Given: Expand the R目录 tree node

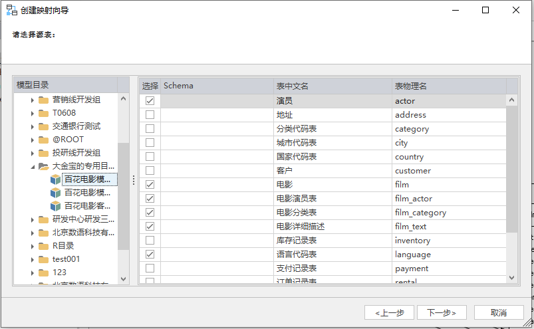Looking at the screenshot, I should [x=33, y=247].
